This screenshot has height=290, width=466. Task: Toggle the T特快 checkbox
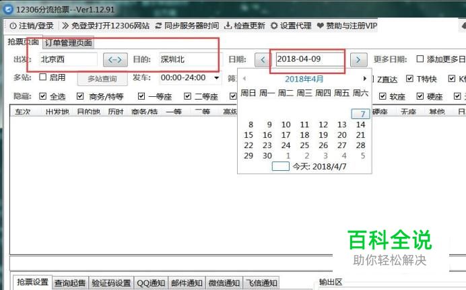click(x=409, y=79)
